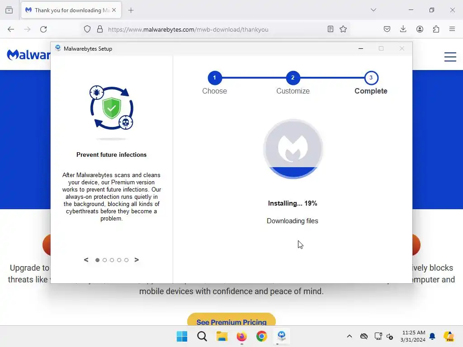Click step 2 Customize circle

293,78
